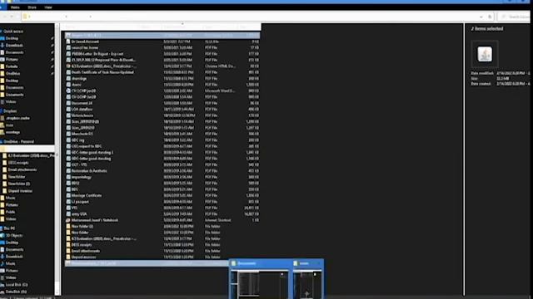Click the folder icon beside Email attachments row
Screen dimensions: 533x299
(68, 251)
